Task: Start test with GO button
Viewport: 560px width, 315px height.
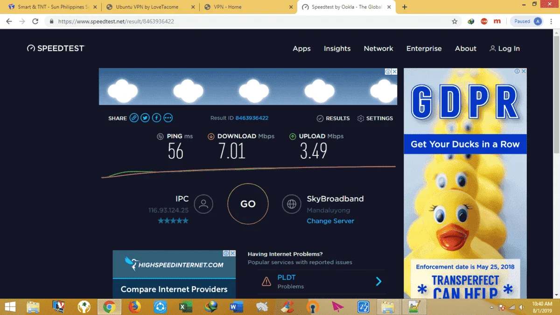Action: pos(248,204)
